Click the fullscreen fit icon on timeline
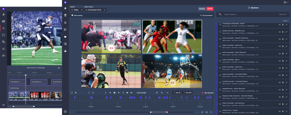This screenshot has width=291, height=115. 211,112
